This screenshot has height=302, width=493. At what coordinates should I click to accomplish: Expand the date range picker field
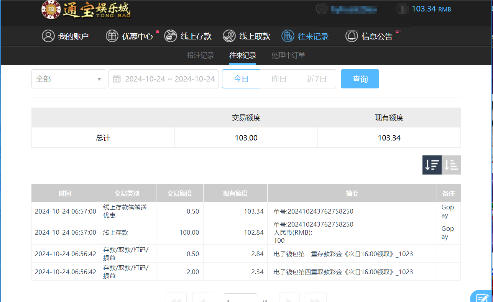tap(169, 78)
